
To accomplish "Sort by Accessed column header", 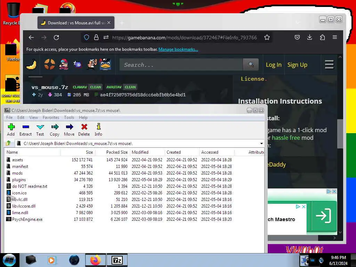I will (217, 152).
